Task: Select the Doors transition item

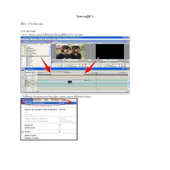Action: (x=29, y=59)
